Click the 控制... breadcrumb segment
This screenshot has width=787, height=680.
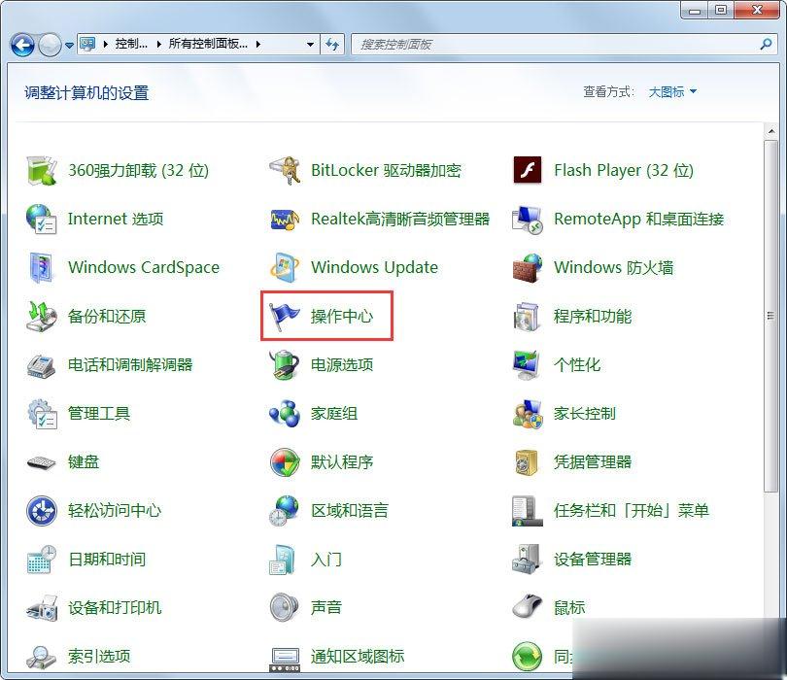(x=131, y=44)
